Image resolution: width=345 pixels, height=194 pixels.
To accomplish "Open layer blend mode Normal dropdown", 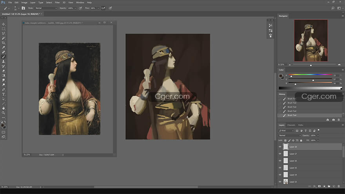I will point(290,136).
